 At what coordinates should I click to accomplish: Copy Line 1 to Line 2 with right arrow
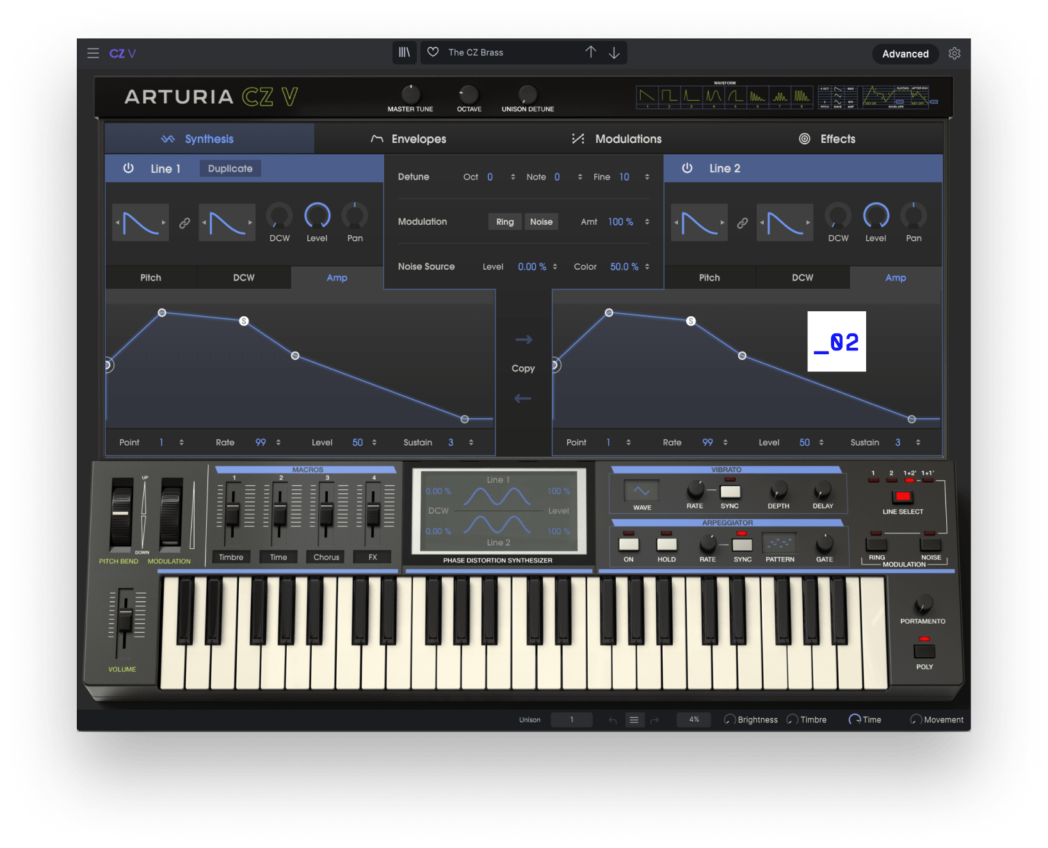(x=523, y=339)
